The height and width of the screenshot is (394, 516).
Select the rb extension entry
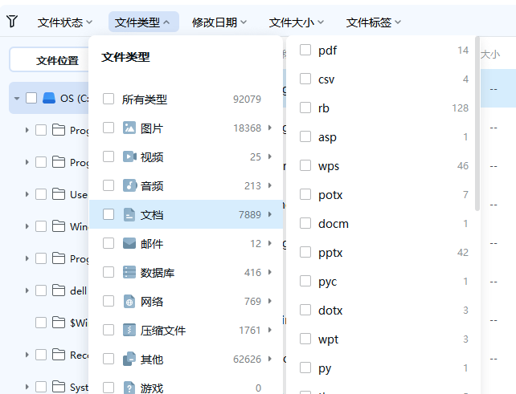pos(383,108)
